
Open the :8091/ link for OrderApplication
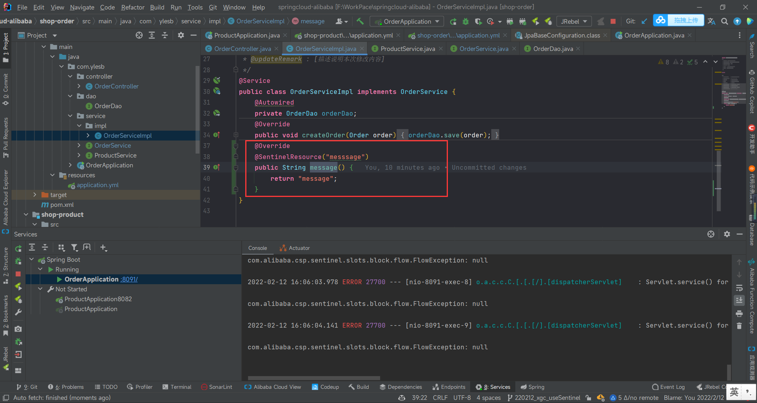pyautogui.click(x=129, y=279)
